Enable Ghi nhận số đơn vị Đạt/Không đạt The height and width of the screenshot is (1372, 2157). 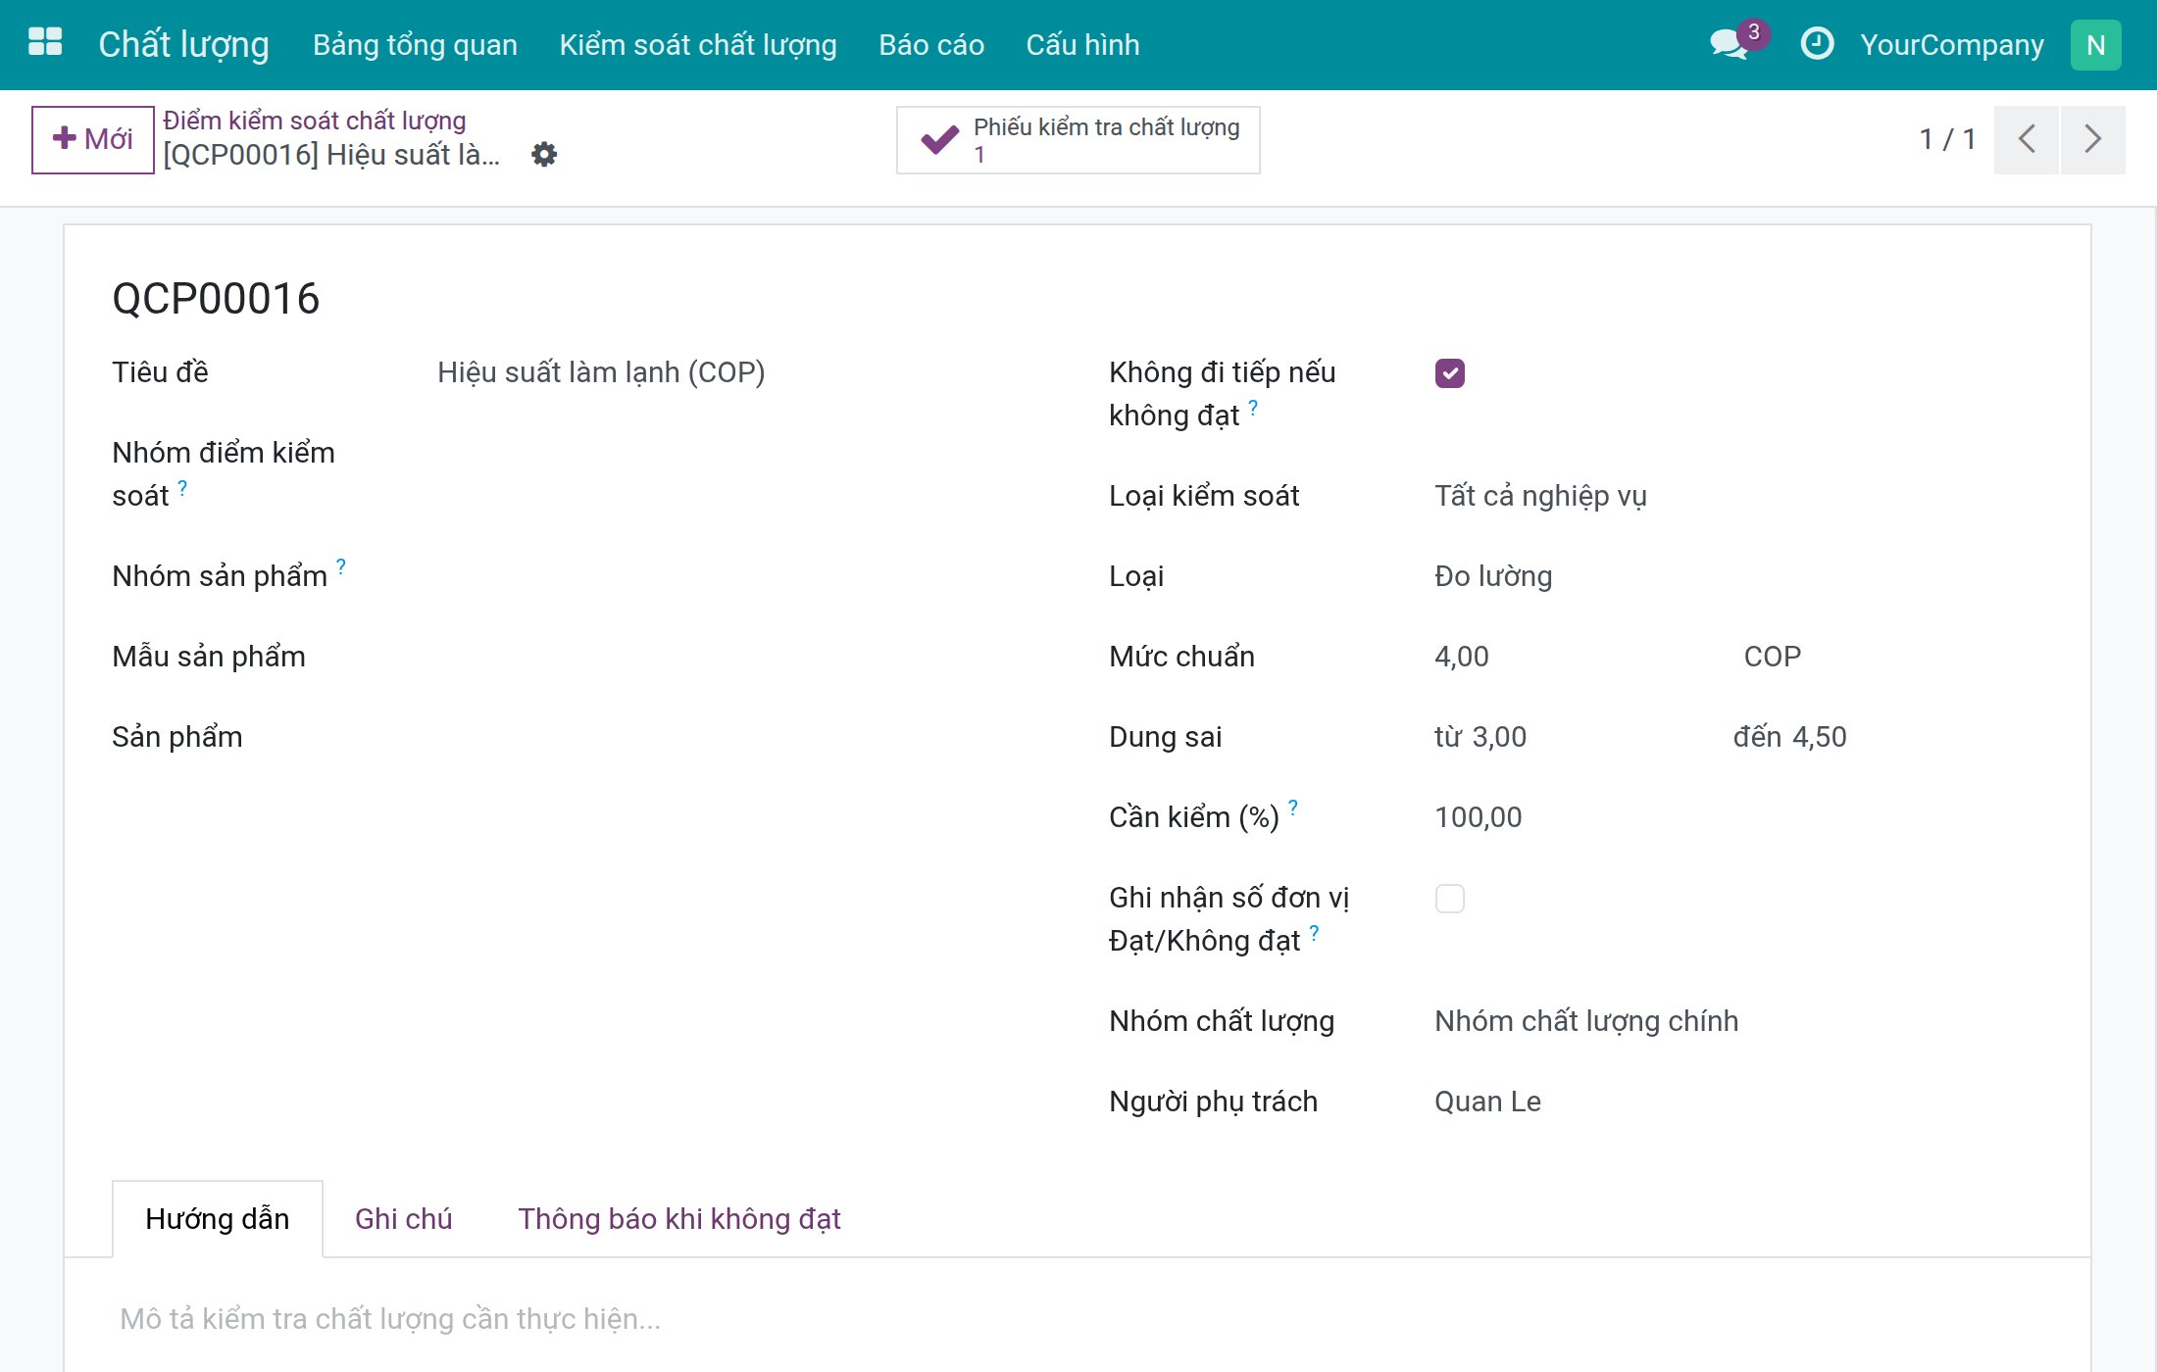[1449, 899]
